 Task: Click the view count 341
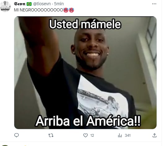click(x=127, y=136)
